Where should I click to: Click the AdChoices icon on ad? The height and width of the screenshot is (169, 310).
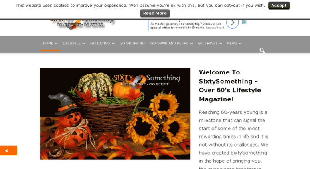(244, 22)
